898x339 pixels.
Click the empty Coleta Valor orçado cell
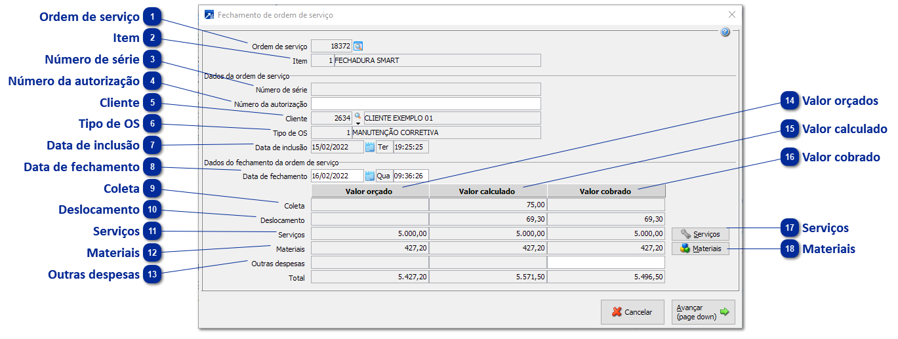370,205
